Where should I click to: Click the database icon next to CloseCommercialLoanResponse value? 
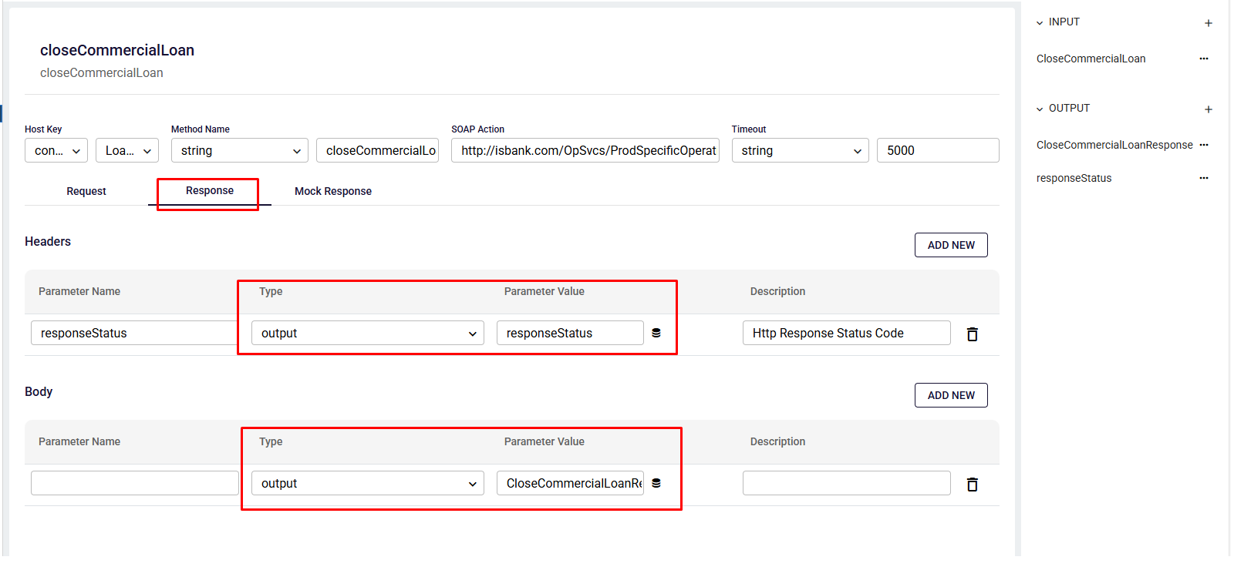[656, 483]
